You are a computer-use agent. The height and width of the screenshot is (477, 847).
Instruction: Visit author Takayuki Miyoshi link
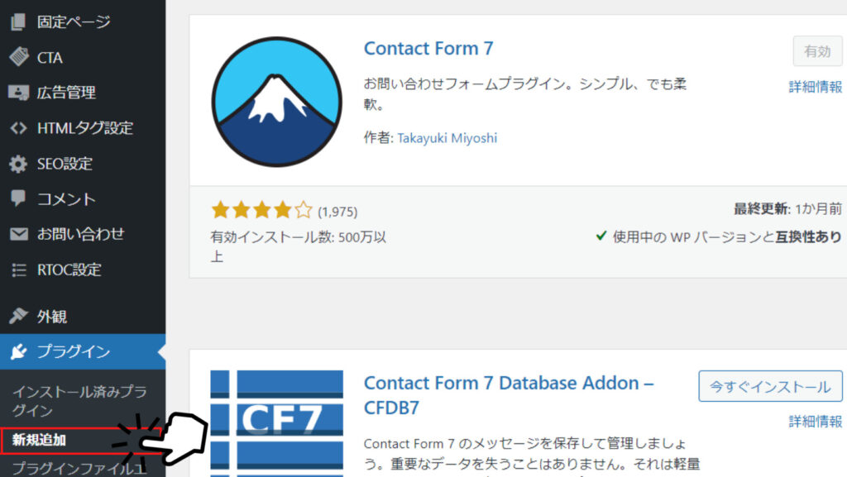point(447,138)
